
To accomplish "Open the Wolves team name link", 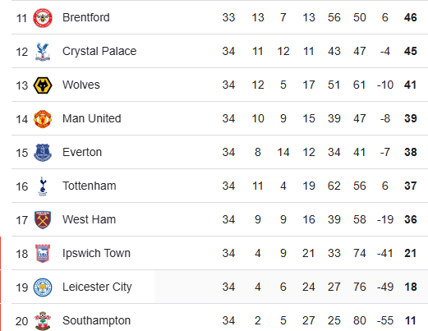I will coord(81,85).
